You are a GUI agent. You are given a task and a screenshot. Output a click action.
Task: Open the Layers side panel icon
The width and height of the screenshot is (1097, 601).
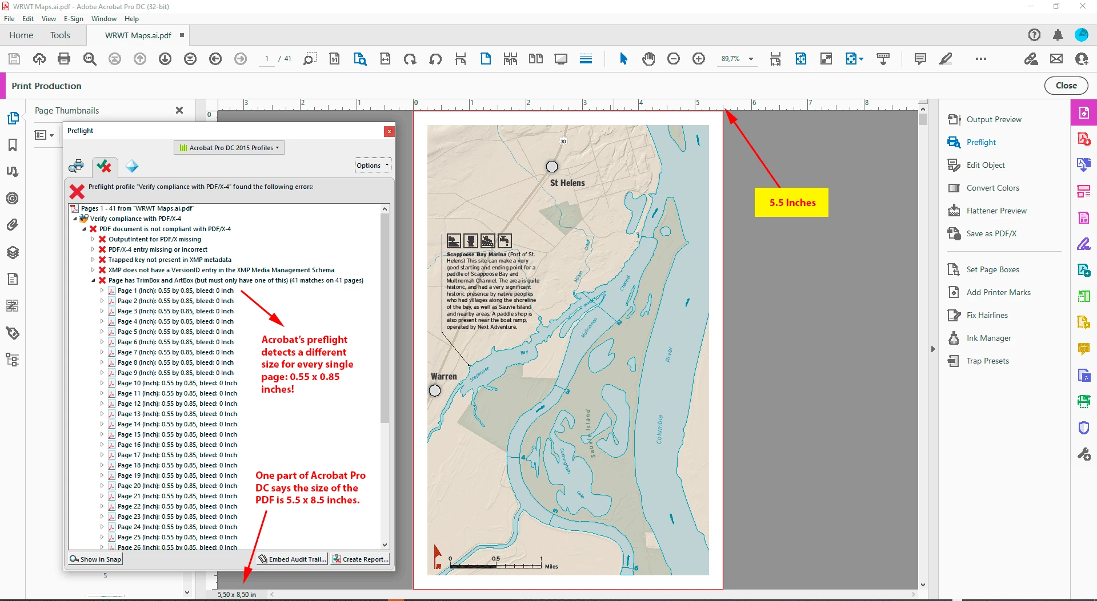point(13,252)
